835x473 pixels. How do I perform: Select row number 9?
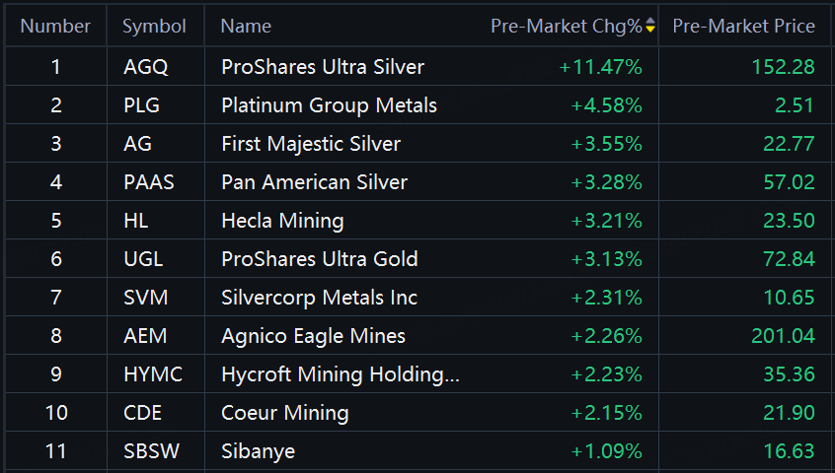(55, 374)
